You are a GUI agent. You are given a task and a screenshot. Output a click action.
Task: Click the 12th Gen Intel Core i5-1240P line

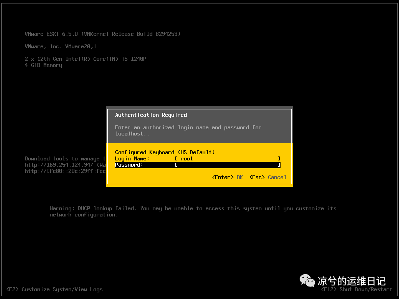coord(85,59)
